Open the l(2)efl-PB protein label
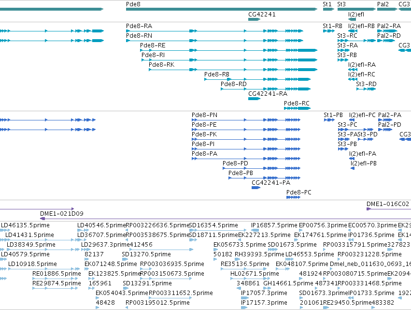The height and width of the screenshot is (310, 411). (364, 163)
